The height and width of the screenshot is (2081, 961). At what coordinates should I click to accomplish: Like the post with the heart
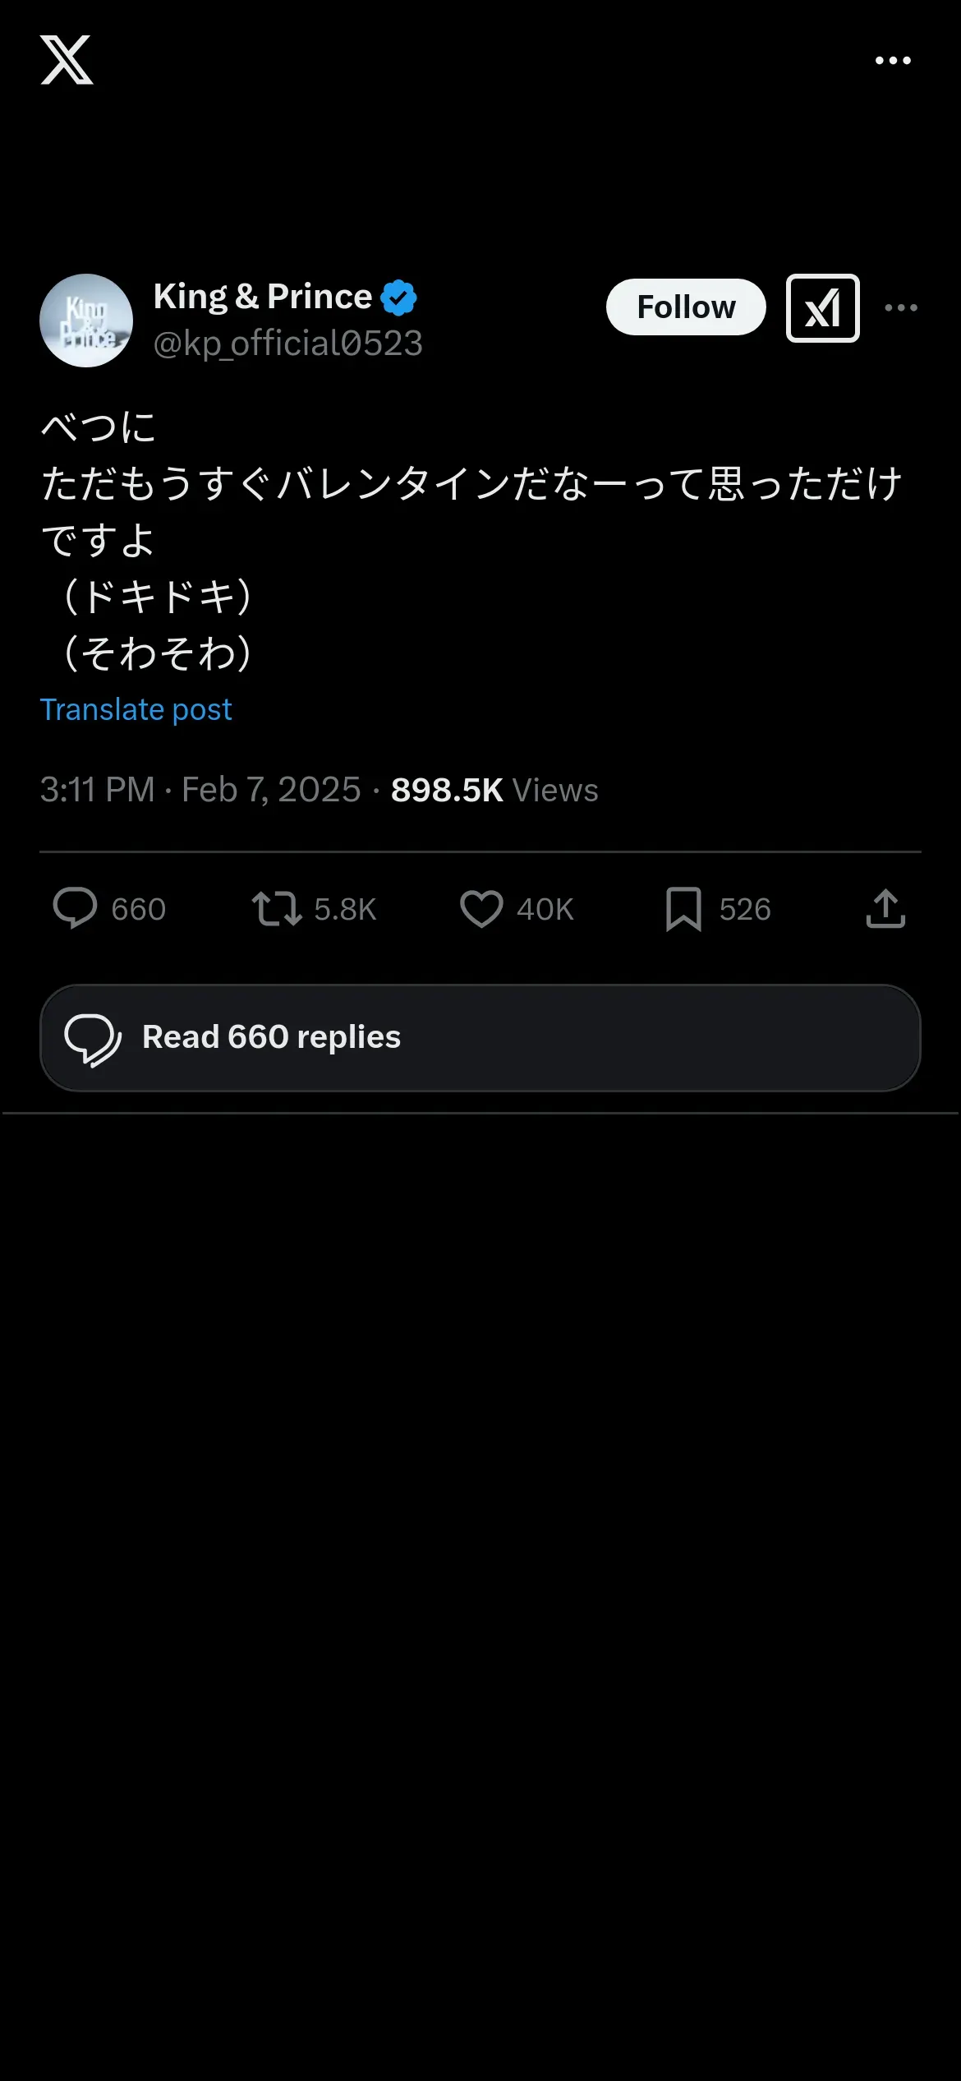point(481,909)
